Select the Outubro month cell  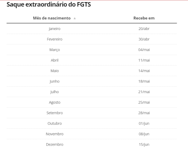pos(55,123)
